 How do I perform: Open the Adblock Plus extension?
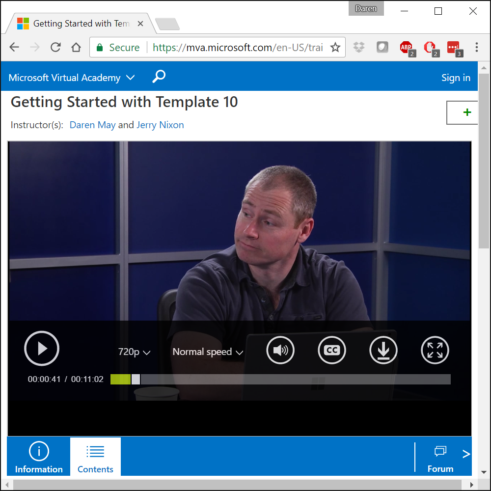408,48
